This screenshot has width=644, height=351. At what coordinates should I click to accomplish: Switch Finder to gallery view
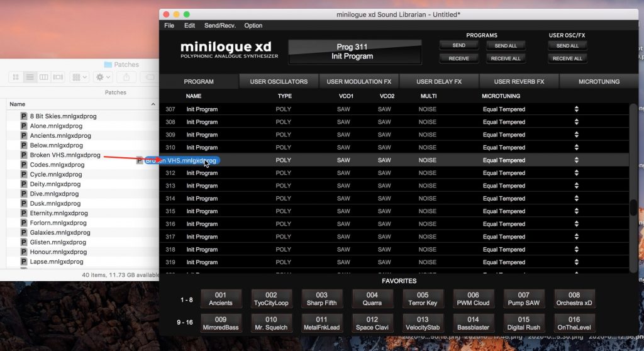58,77
